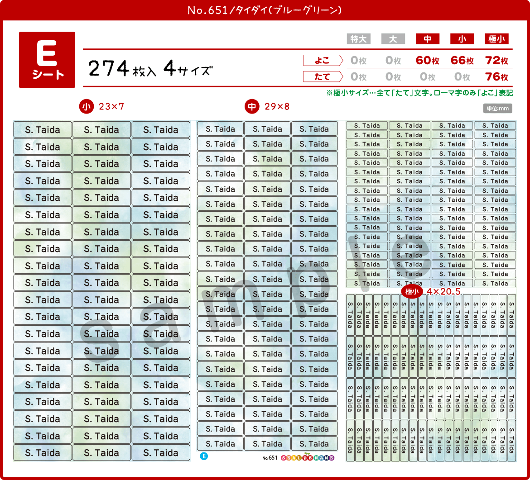Click the 0枚 count for 小 in the たて row
Viewport: 530px width, 480px height.
coord(462,76)
